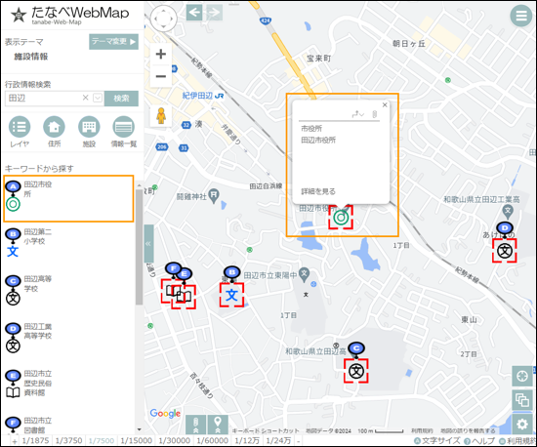Select result F 田辺市立図書館 in list

click(x=68, y=425)
